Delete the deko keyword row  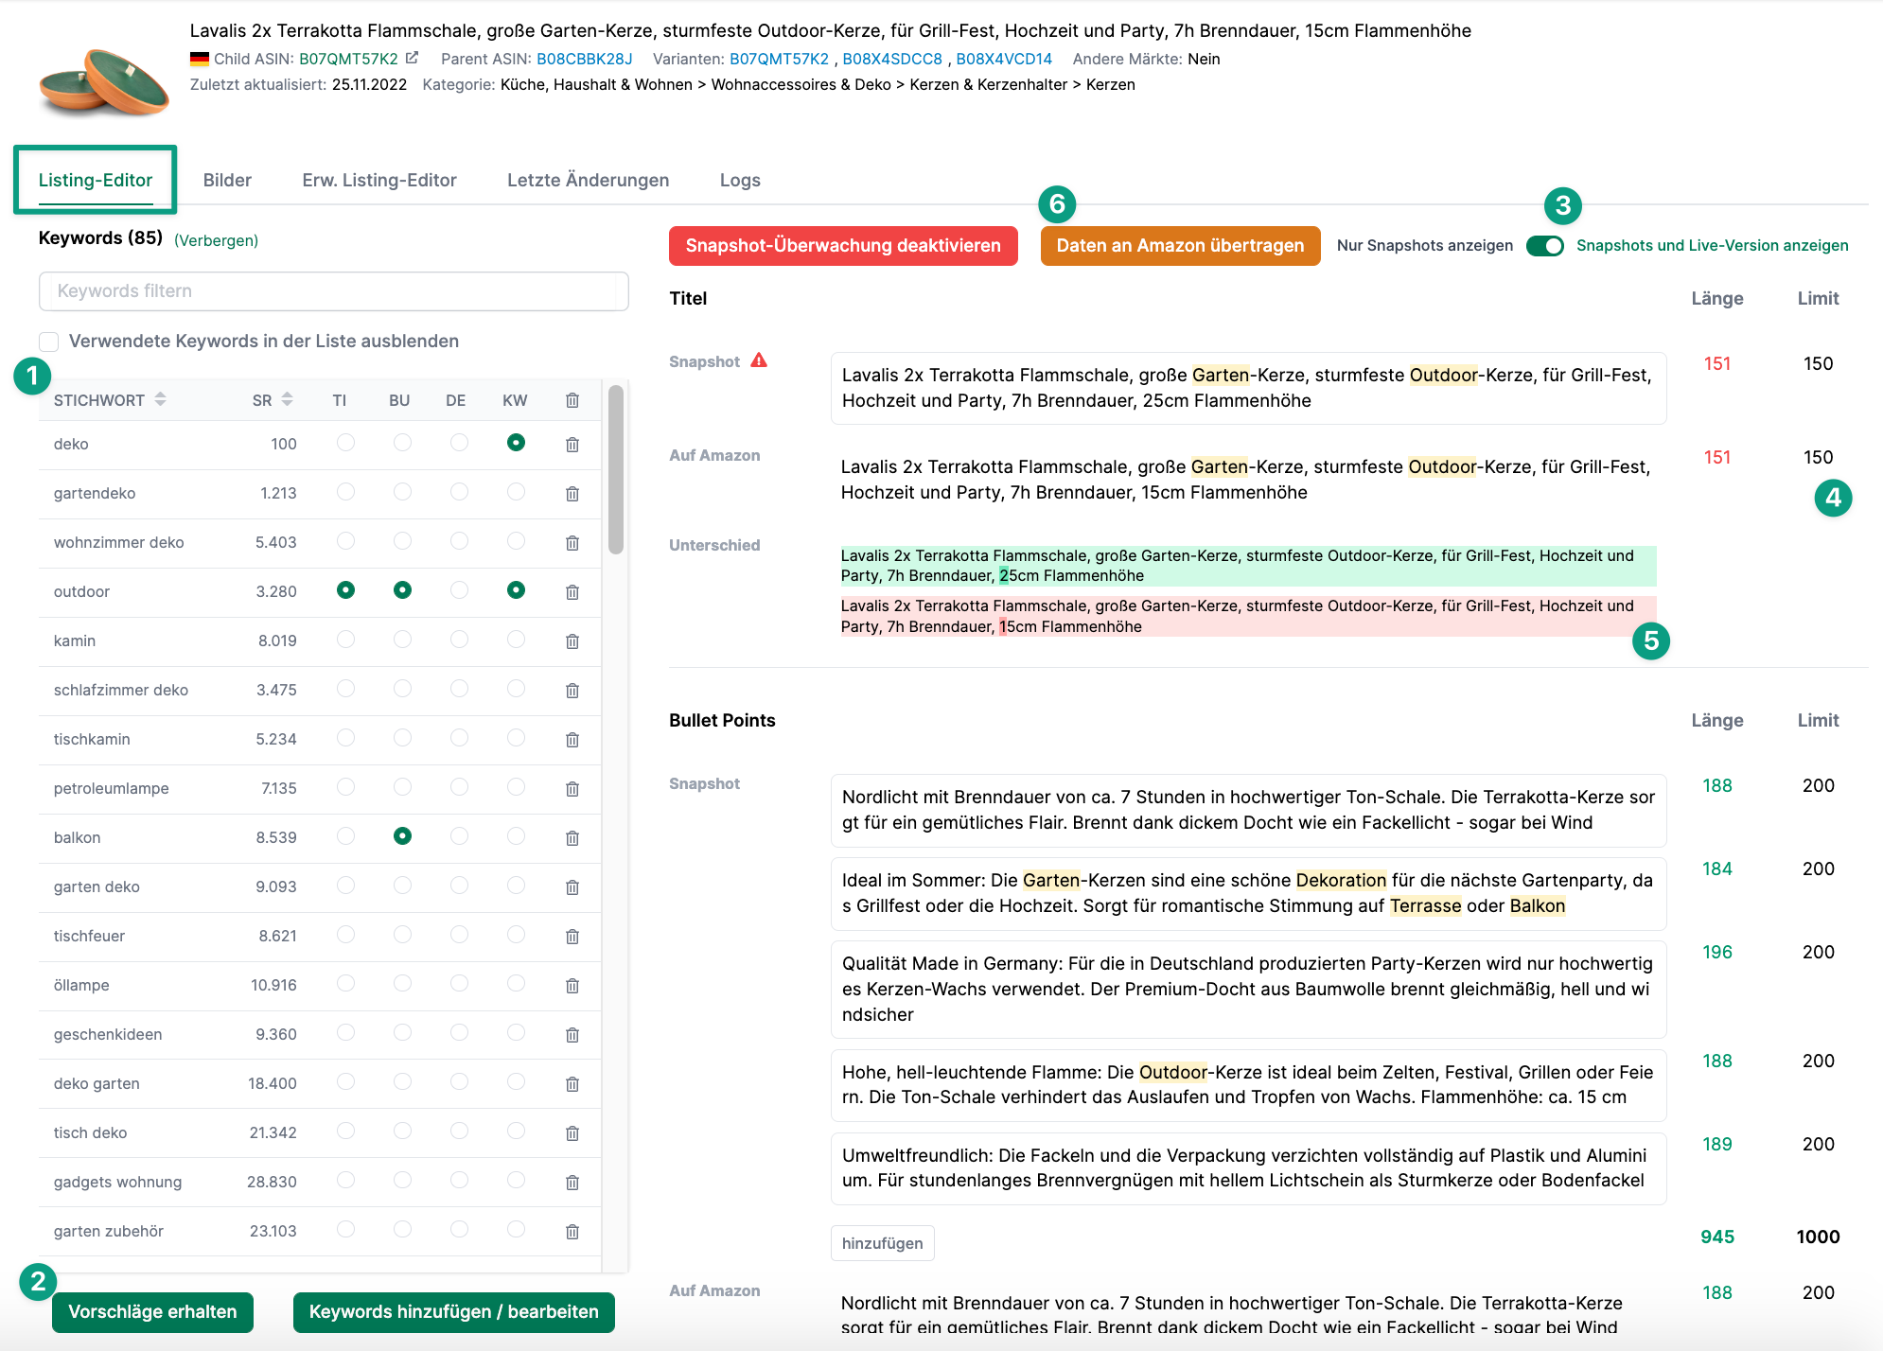[572, 445]
